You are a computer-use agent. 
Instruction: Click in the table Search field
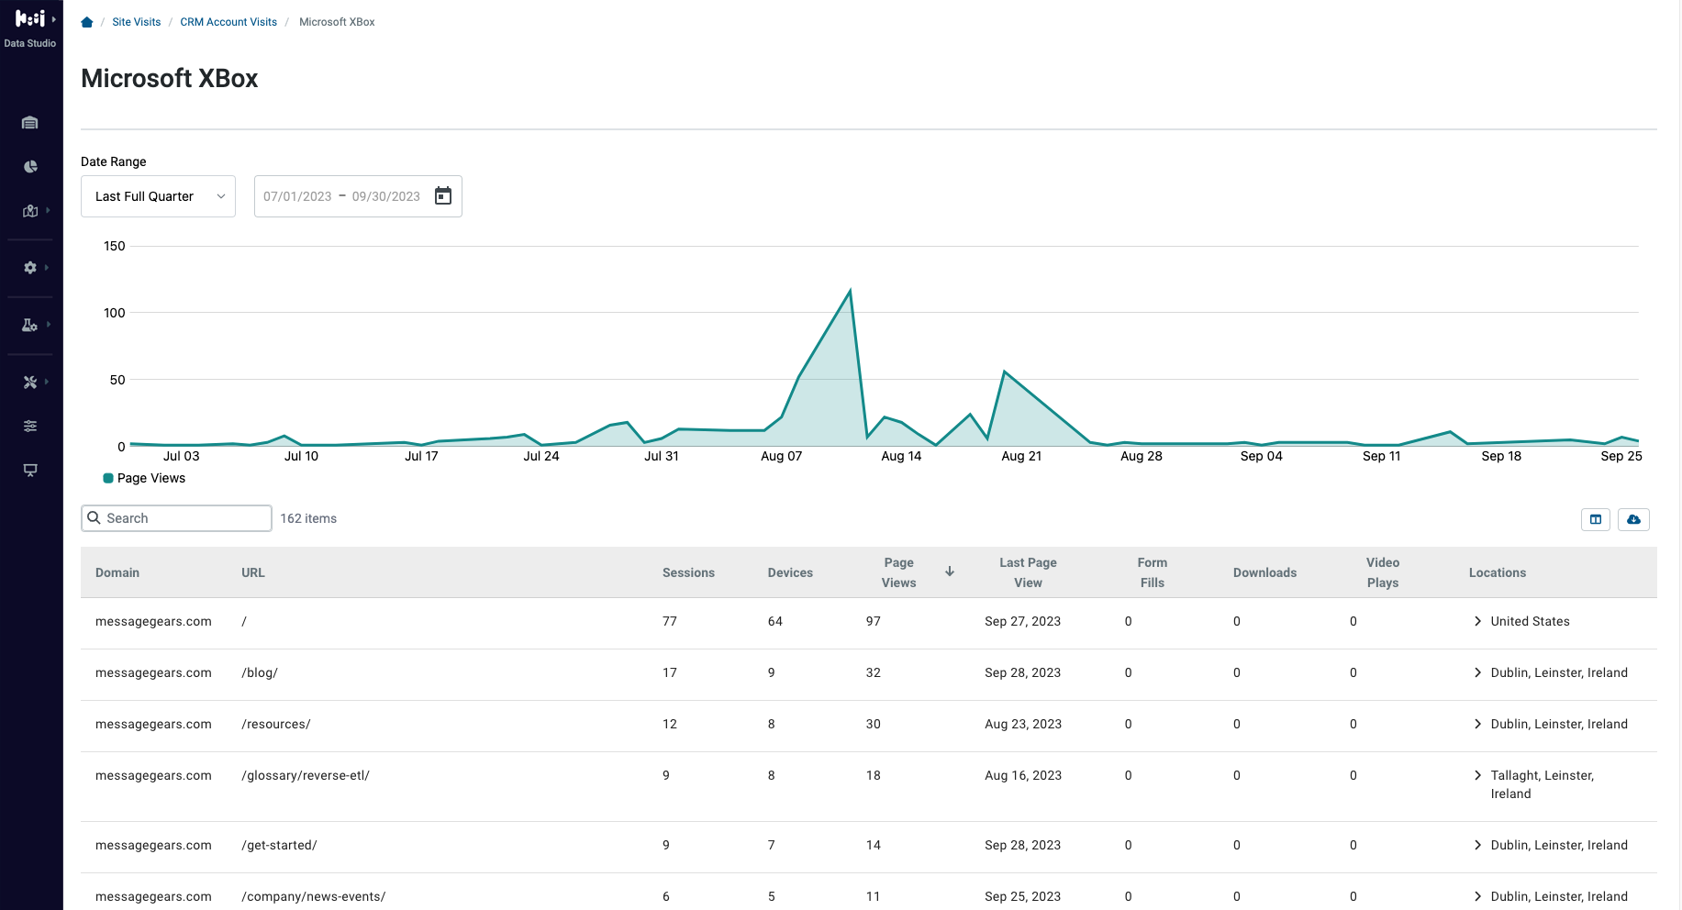[176, 518]
